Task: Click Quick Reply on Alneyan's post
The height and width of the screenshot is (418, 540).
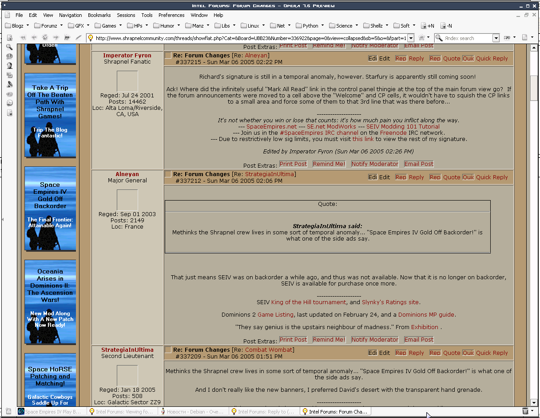Action: pos(492,177)
